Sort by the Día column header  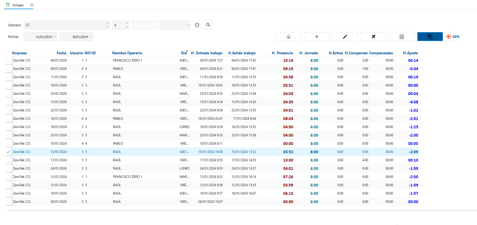pos(184,53)
